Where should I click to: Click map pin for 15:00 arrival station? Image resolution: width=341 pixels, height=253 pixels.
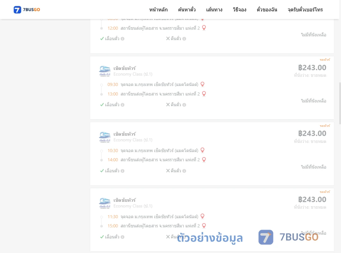tap(204, 226)
